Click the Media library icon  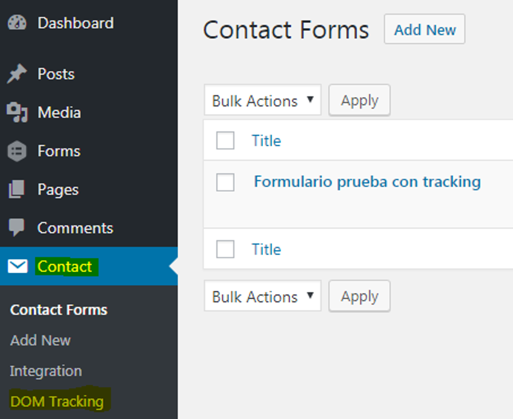[x=17, y=112]
